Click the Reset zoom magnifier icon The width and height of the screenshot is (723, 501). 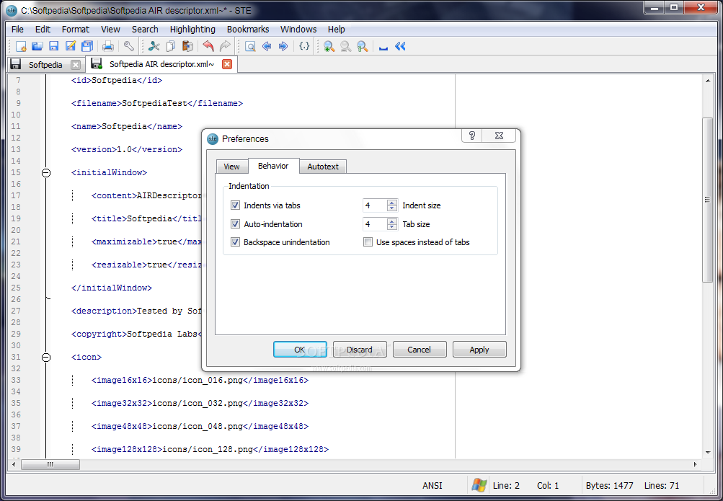363,46
